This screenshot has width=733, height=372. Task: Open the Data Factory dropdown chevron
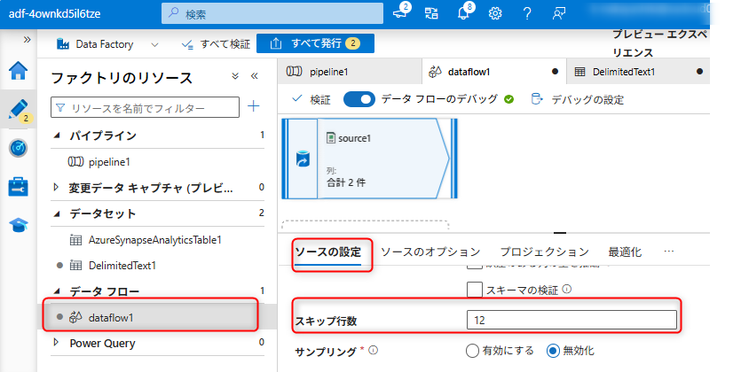[155, 43]
